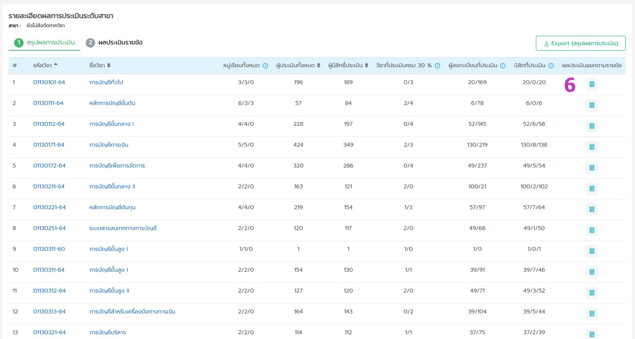Click the results icon for การบัญชีการเงิน row
635x339 pixels.
[x=591, y=147]
